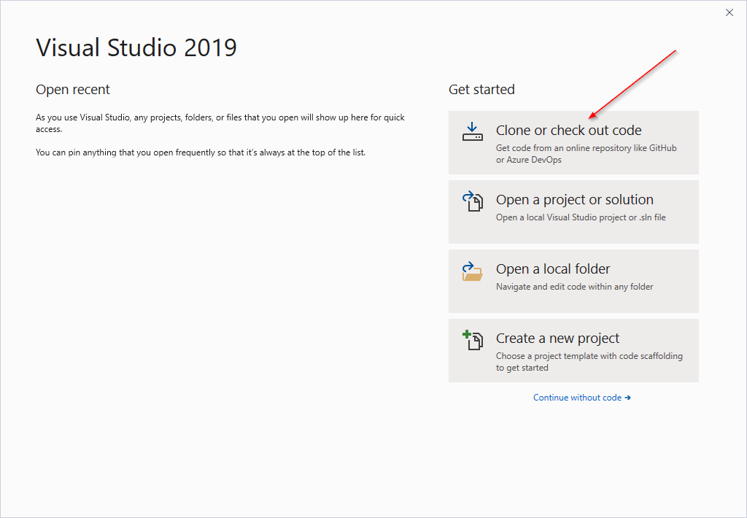Image resolution: width=747 pixels, height=518 pixels.
Task: Click the 'Open a local Visual Studio project' description
Action: tap(580, 217)
